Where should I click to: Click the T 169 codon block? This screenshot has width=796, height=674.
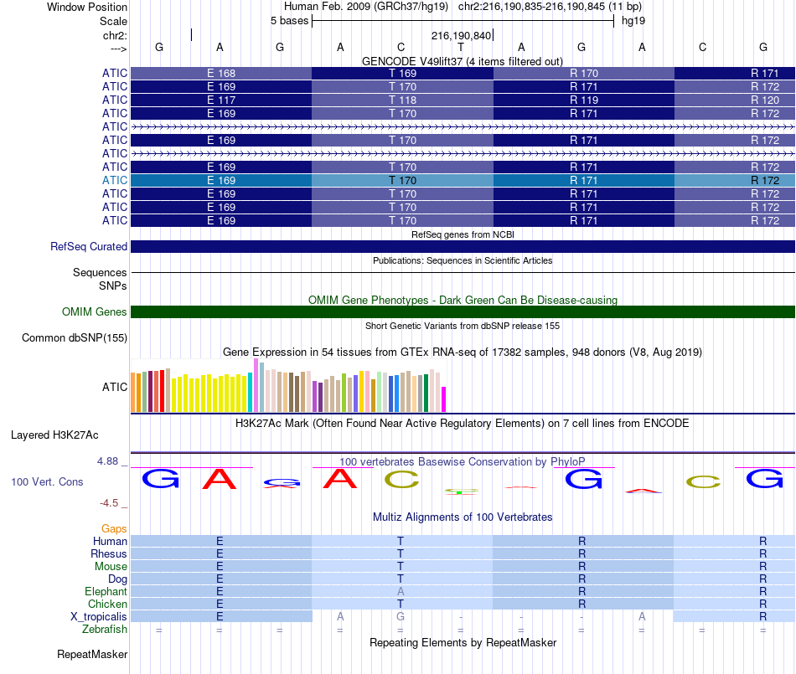[402, 73]
